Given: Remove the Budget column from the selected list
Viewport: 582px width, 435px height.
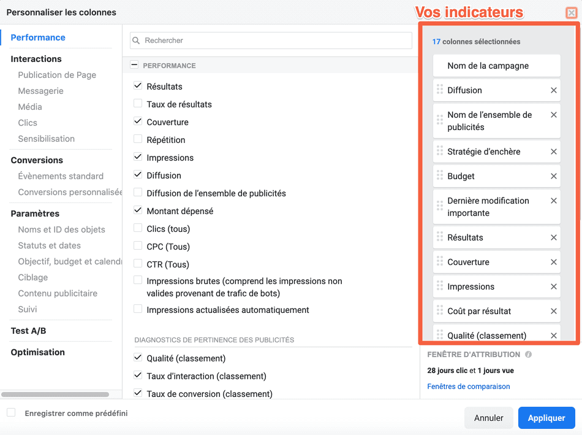Looking at the screenshot, I should coord(553,176).
